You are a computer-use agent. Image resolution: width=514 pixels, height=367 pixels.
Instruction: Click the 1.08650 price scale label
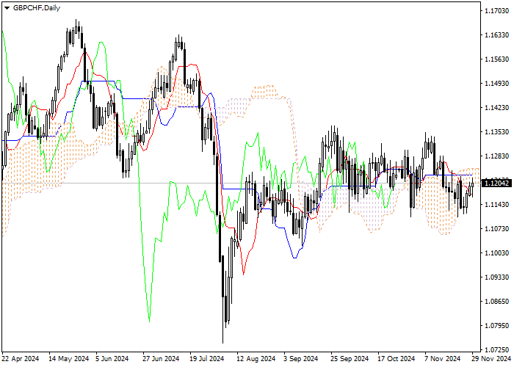(x=496, y=302)
